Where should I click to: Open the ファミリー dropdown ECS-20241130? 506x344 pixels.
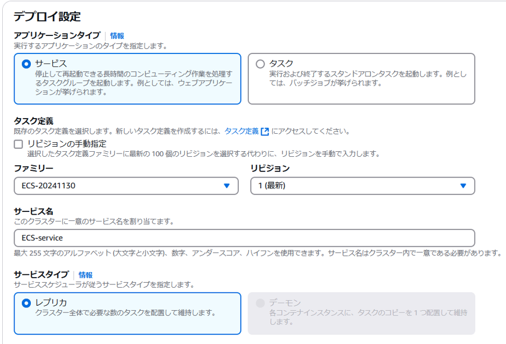click(126, 185)
